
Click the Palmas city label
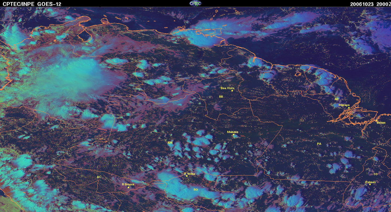370,182
